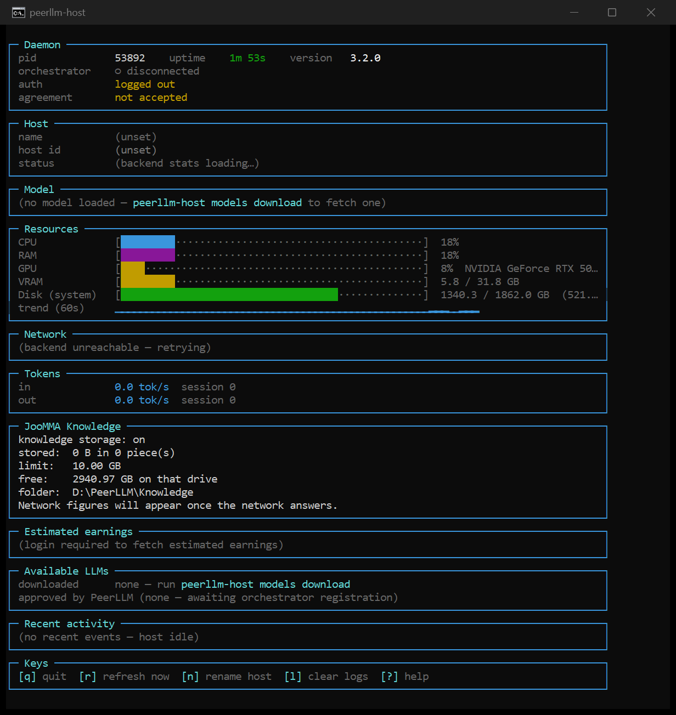Click the VRAM 5.8 / 31.8 GB value
The width and height of the screenshot is (676, 715).
pos(480,282)
